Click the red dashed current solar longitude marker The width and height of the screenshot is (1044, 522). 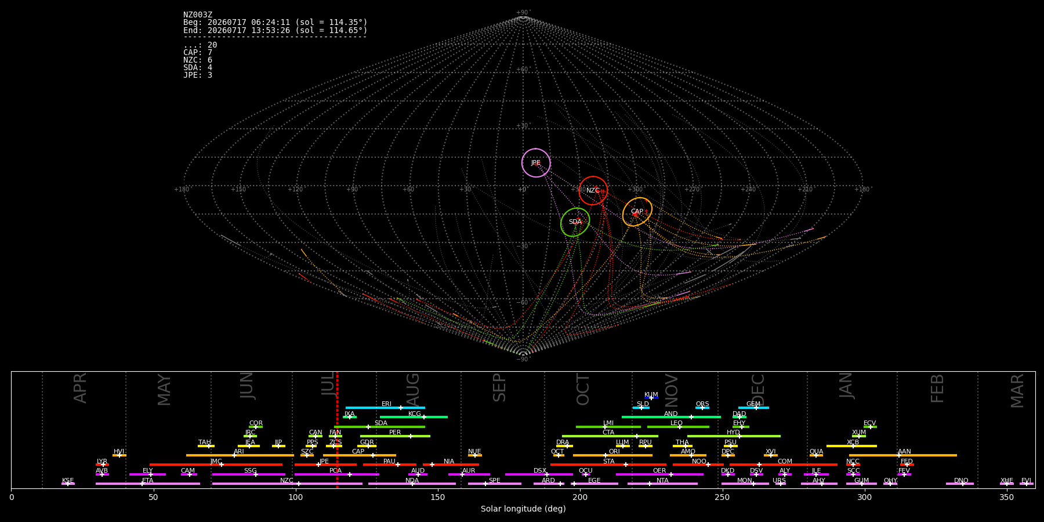point(337,430)
